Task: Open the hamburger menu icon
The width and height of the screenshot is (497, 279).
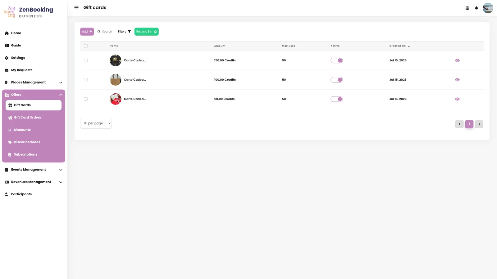Action: [x=76, y=7]
